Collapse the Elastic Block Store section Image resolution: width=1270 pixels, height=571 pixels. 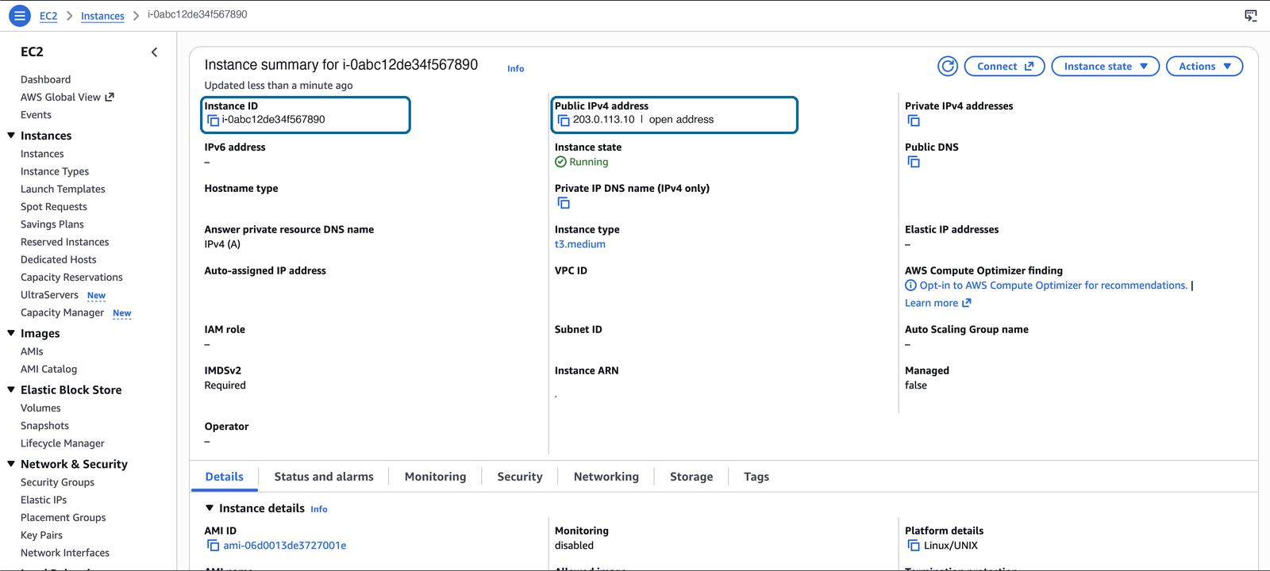coord(11,389)
